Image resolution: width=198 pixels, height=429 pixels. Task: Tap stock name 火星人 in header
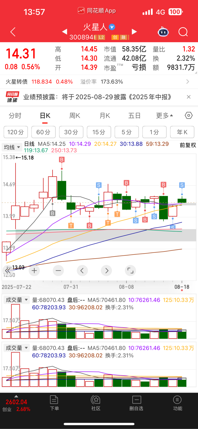tap(95, 27)
